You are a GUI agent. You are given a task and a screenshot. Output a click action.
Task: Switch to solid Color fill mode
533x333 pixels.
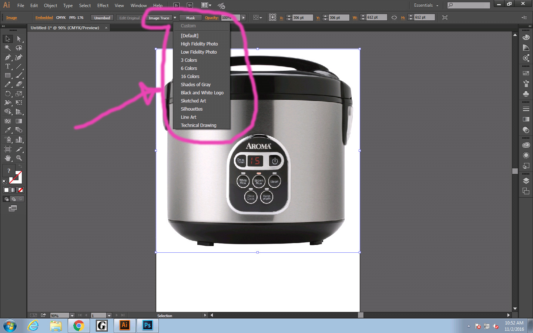pos(6,190)
